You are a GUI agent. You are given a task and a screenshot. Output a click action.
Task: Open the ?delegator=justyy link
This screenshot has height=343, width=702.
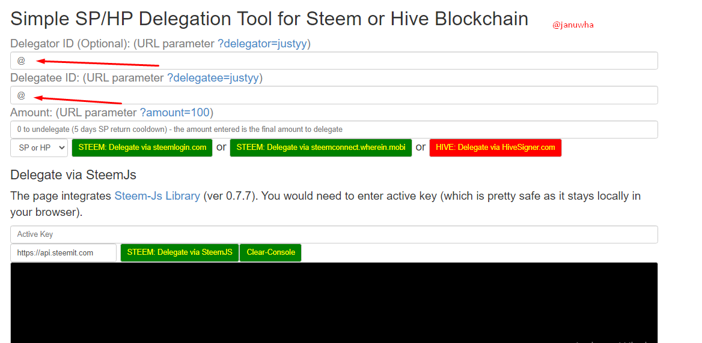(263, 44)
